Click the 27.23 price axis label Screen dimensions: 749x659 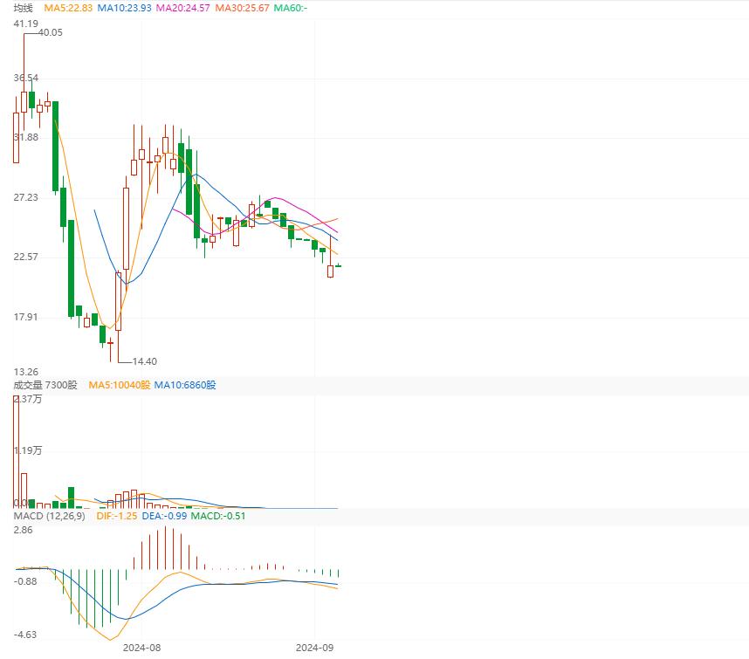26,197
